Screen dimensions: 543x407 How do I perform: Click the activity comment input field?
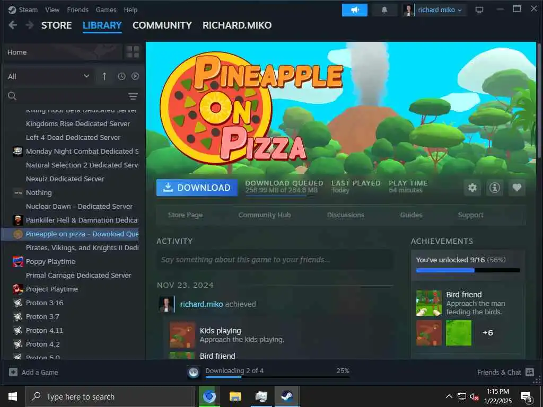coord(275,260)
